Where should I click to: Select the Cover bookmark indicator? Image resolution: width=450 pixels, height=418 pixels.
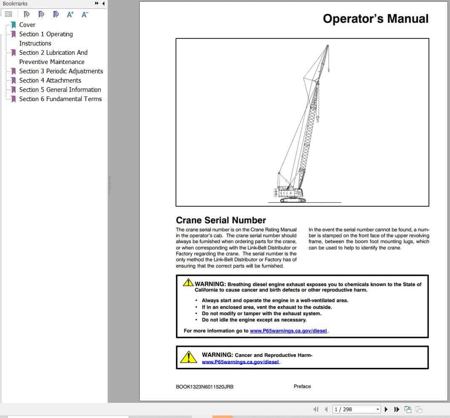(13, 24)
